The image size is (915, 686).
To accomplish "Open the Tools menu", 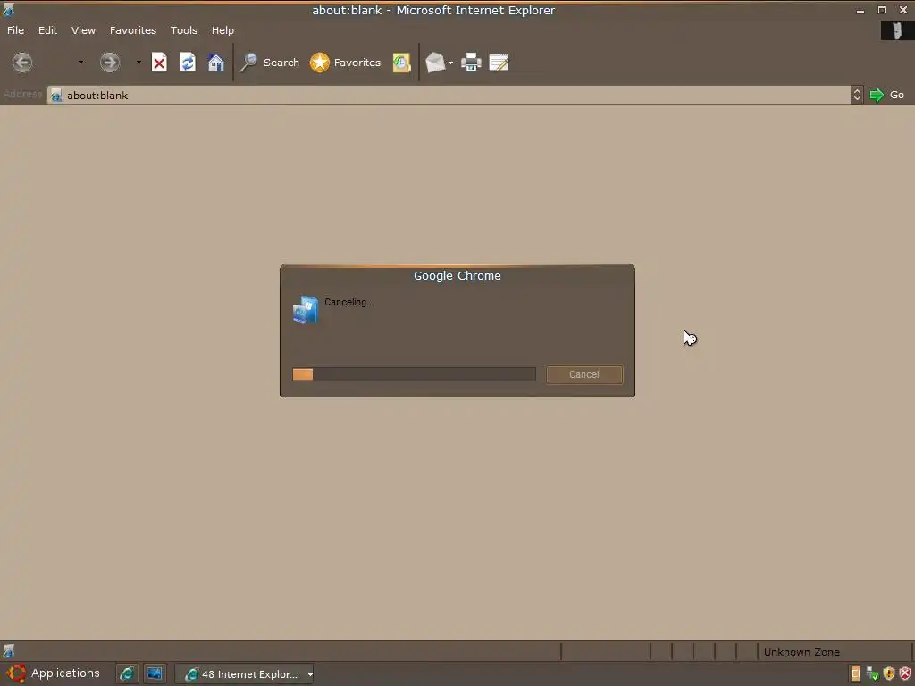I will coord(184,30).
